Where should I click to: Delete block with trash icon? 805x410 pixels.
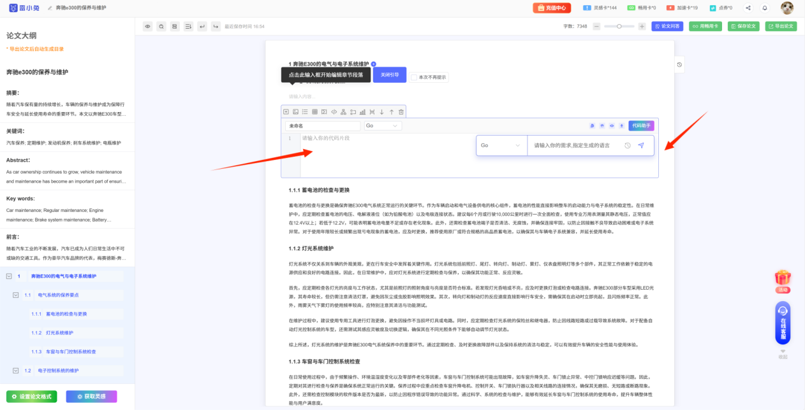point(401,112)
